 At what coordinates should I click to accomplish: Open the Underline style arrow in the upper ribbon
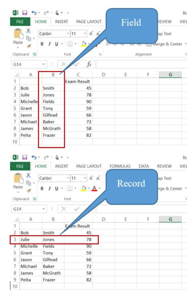[62, 44]
